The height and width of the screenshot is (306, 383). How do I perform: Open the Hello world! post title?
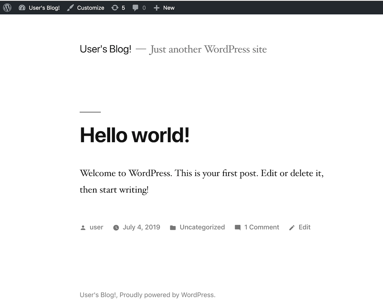coord(135,135)
